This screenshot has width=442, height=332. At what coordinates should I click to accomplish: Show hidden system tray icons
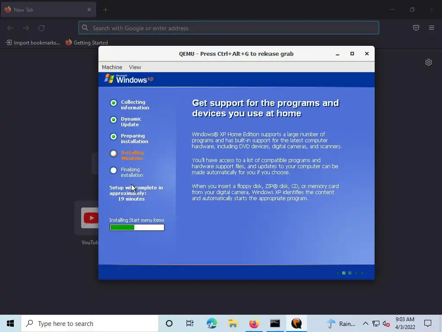(x=365, y=323)
